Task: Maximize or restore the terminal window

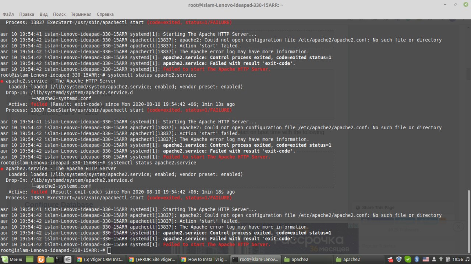Action: tap(455, 5)
